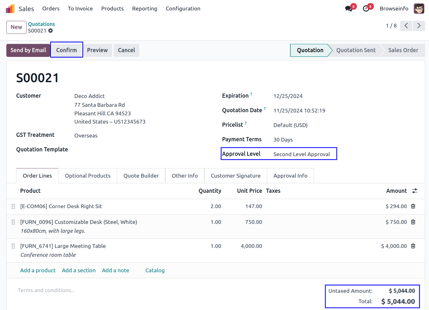The width and height of the screenshot is (429, 310).
Task: Switch to the Approval Info tab
Action: coord(290,176)
